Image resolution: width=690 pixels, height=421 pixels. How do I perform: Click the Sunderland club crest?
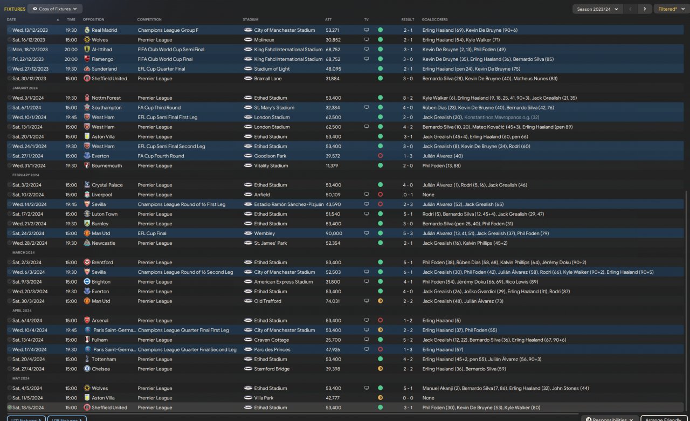[x=87, y=69]
